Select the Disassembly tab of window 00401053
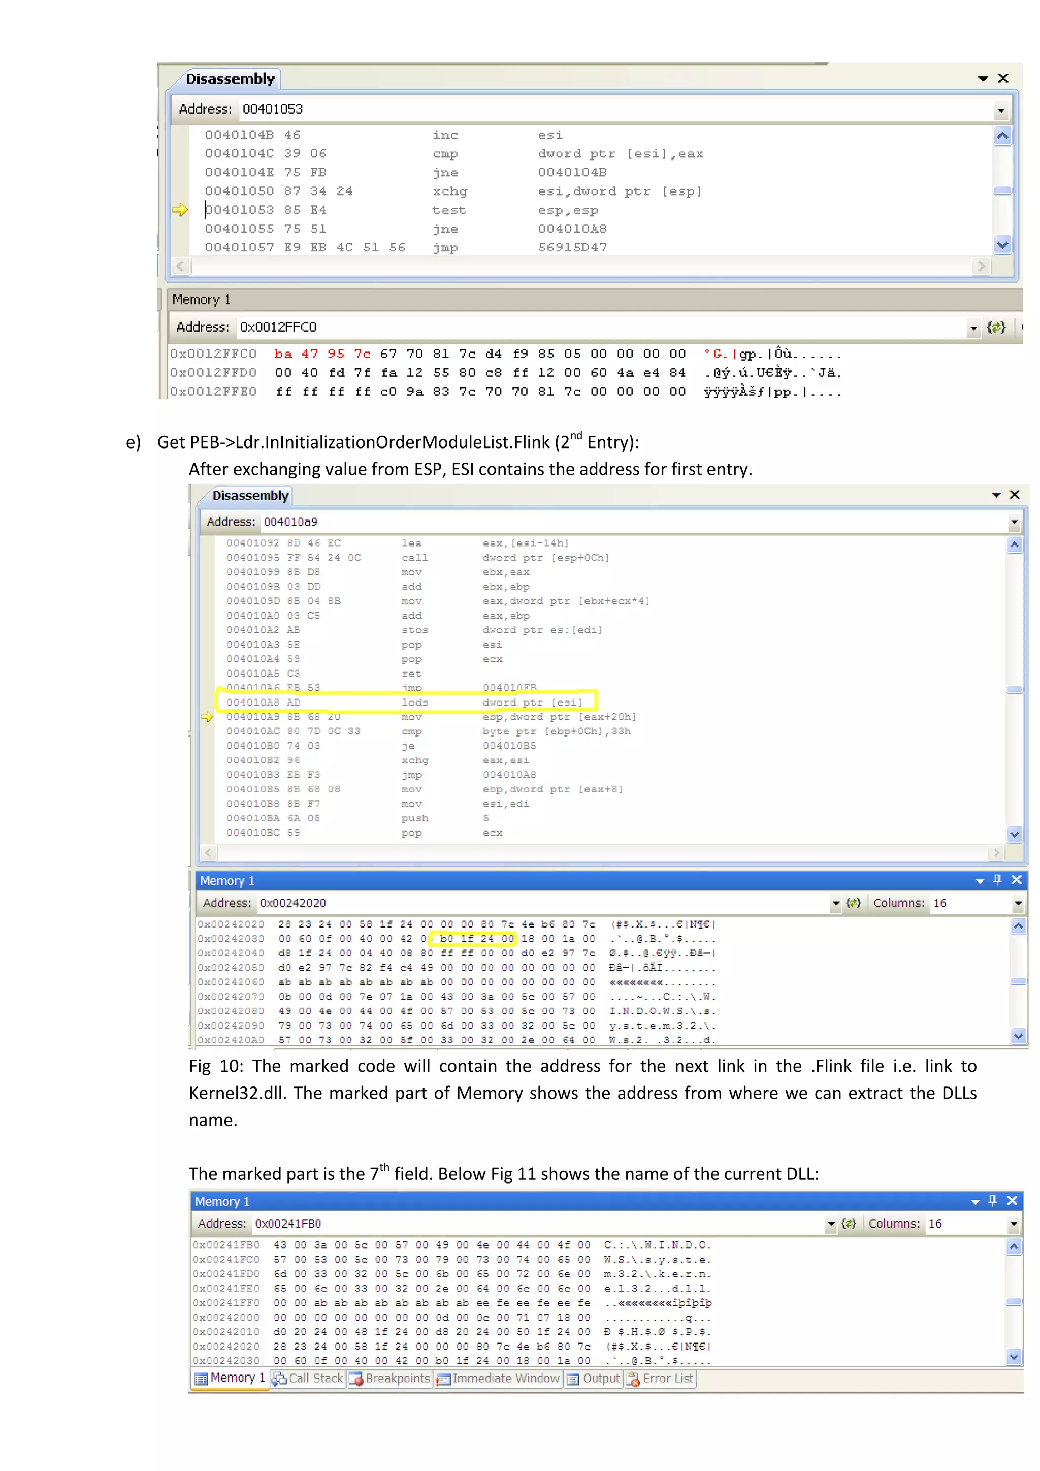 point(230,79)
